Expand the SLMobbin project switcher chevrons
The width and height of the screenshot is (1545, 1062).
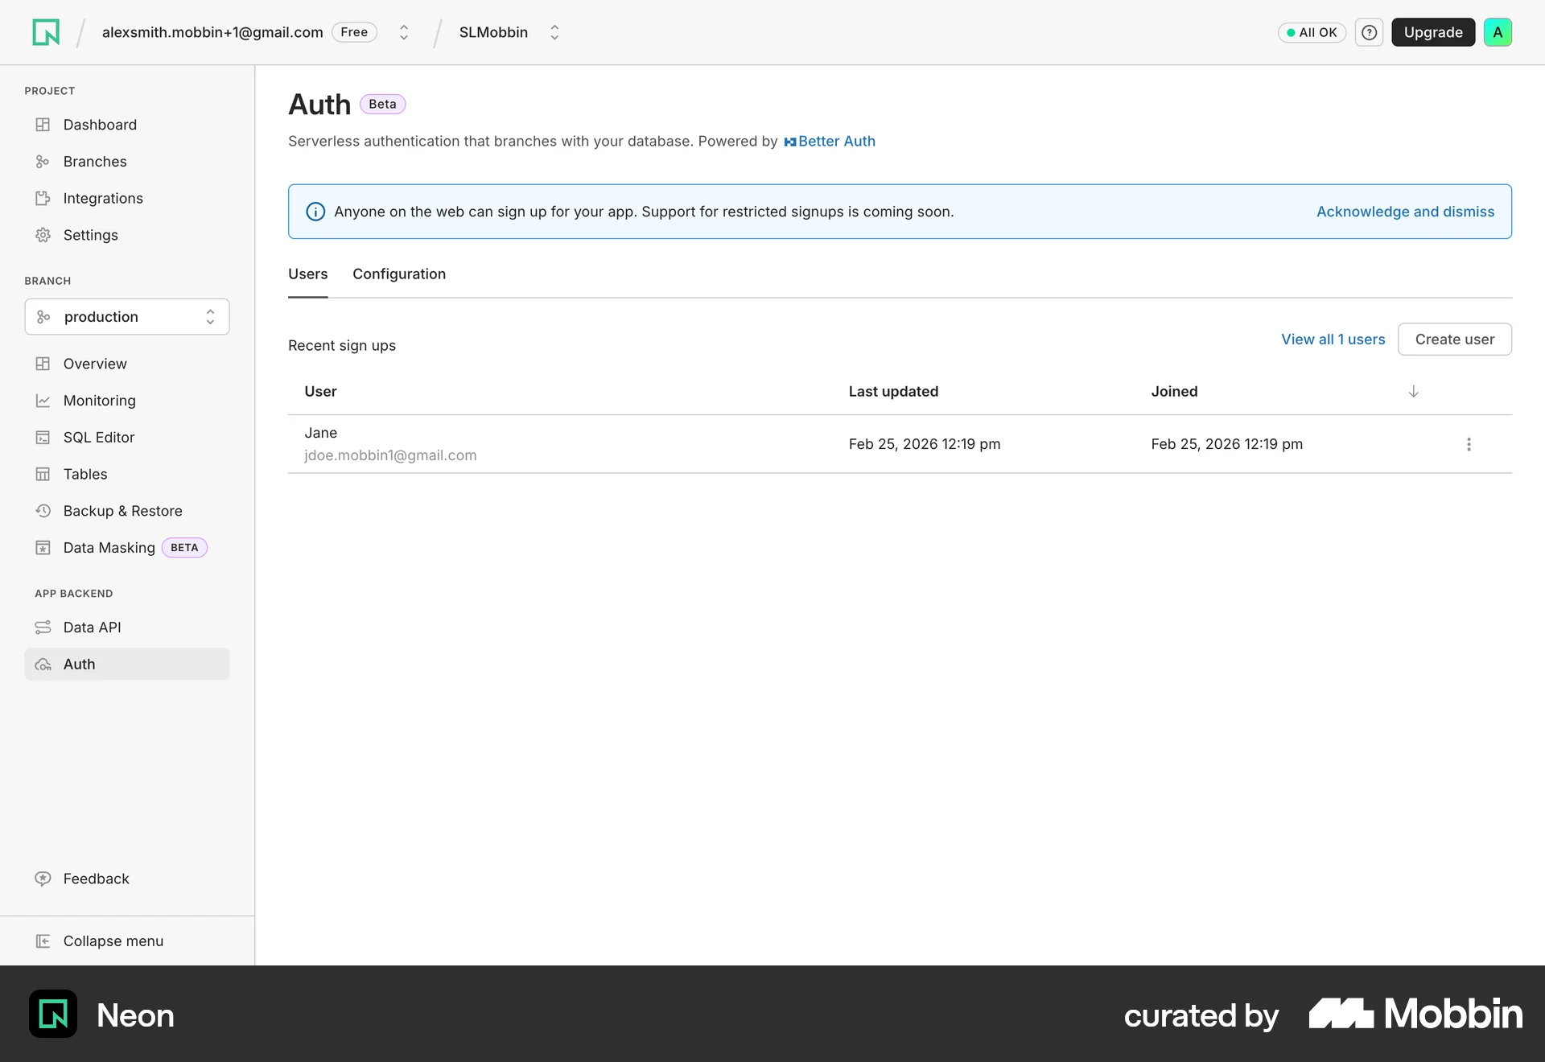554,32
